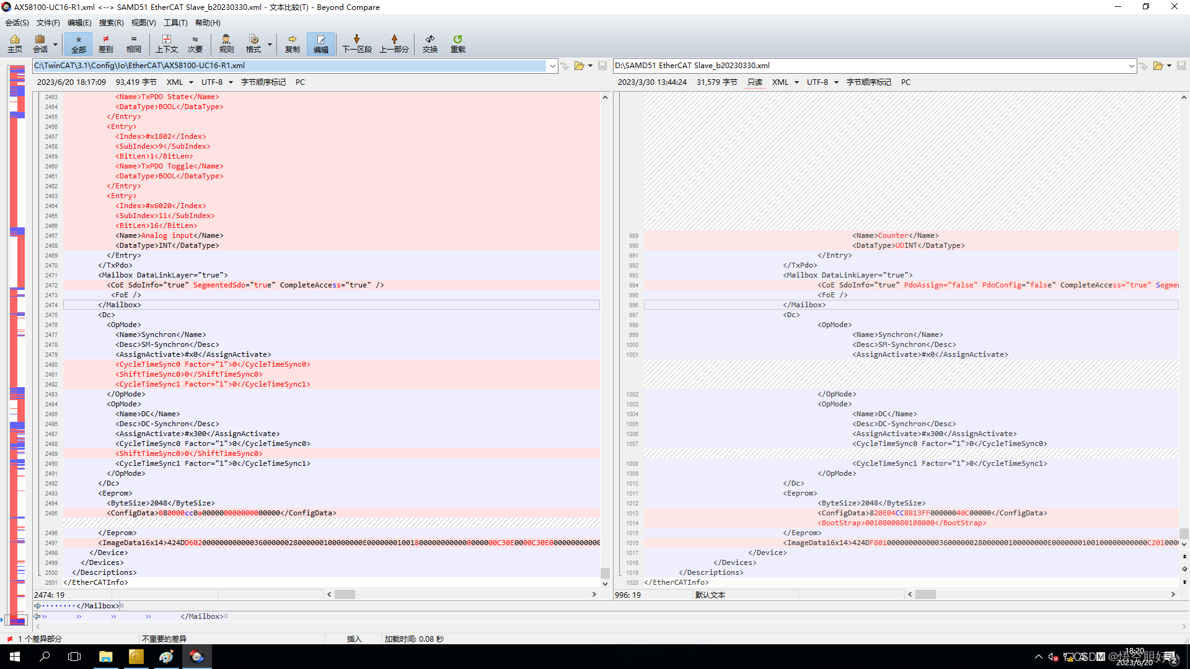
Task: Open the 主页 (Home) toolbar icon
Action: tap(15, 44)
